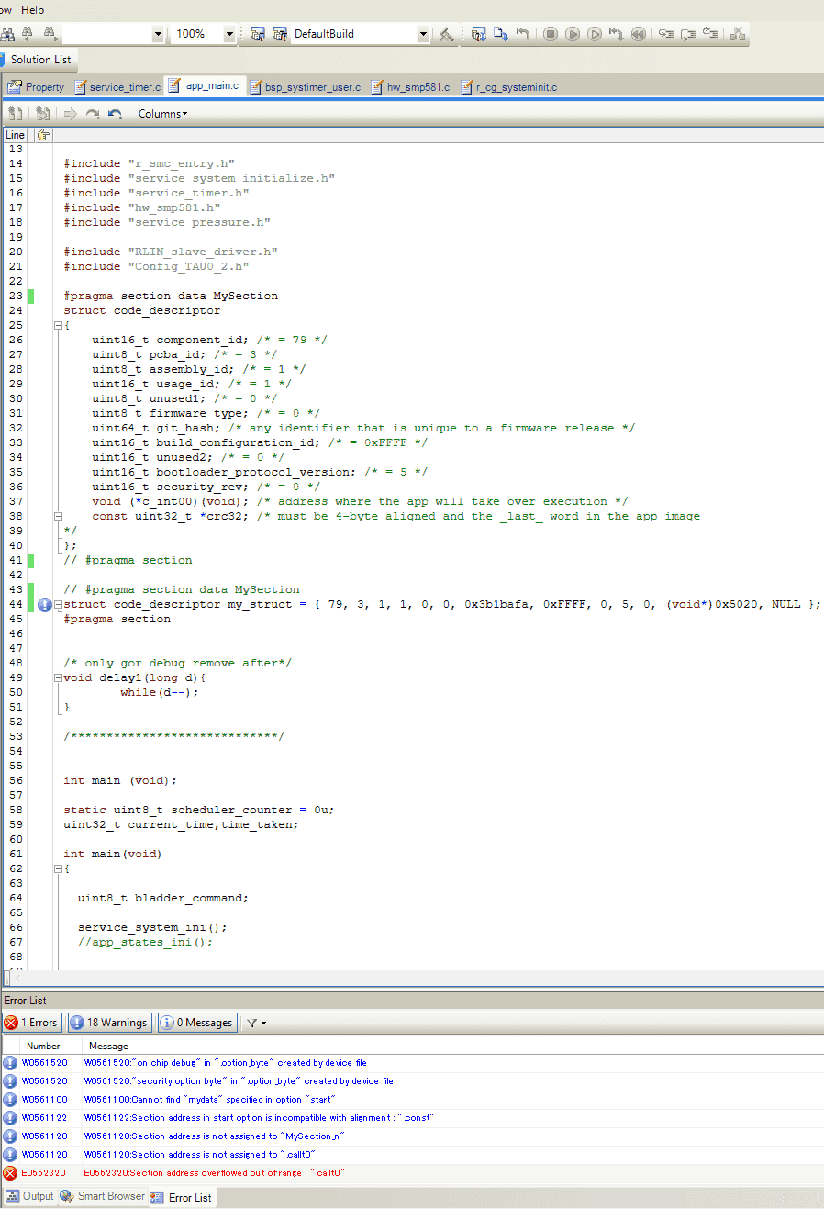This screenshot has width=824, height=1209.
Task: Open the DefaultBuild mode dropdown
Action: (x=423, y=34)
